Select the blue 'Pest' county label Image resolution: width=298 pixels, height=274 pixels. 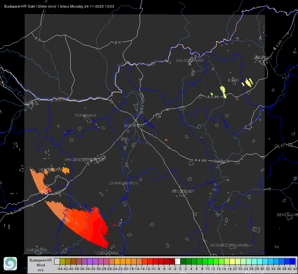[209, 183]
